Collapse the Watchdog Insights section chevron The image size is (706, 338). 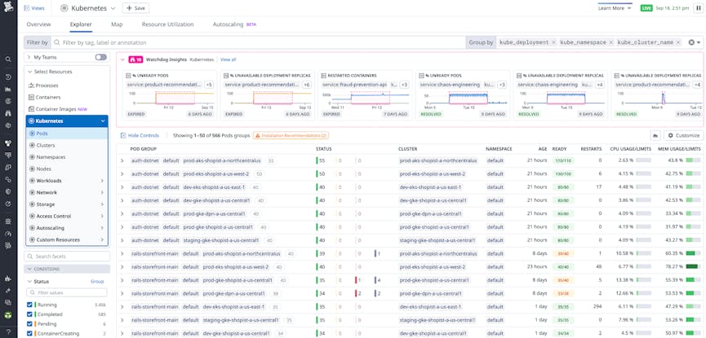(x=122, y=59)
